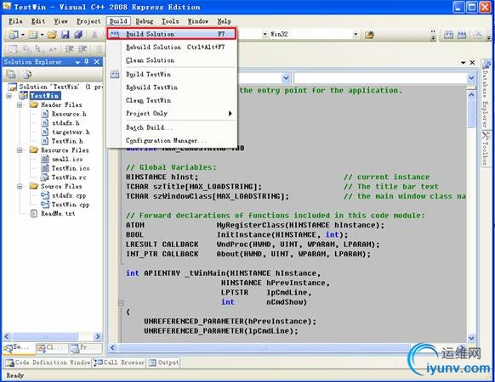Image resolution: width=495 pixels, height=382 pixels.
Task: Open the Debug menu
Action: tap(145, 21)
